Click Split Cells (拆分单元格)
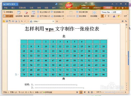 tap(82, 12)
